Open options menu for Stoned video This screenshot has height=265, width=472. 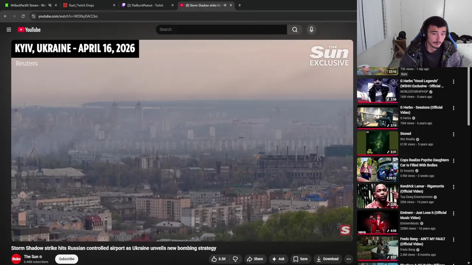454,134
